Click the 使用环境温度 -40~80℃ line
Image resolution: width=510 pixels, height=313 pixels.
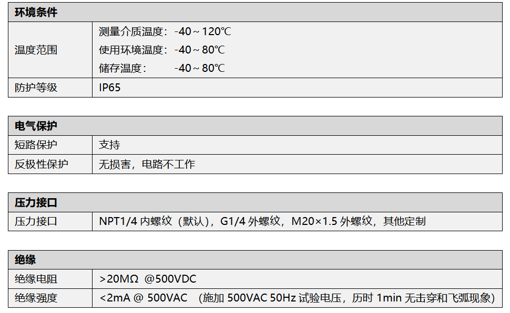[161, 50]
